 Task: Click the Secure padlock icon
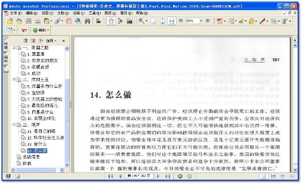tap(251, 21)
